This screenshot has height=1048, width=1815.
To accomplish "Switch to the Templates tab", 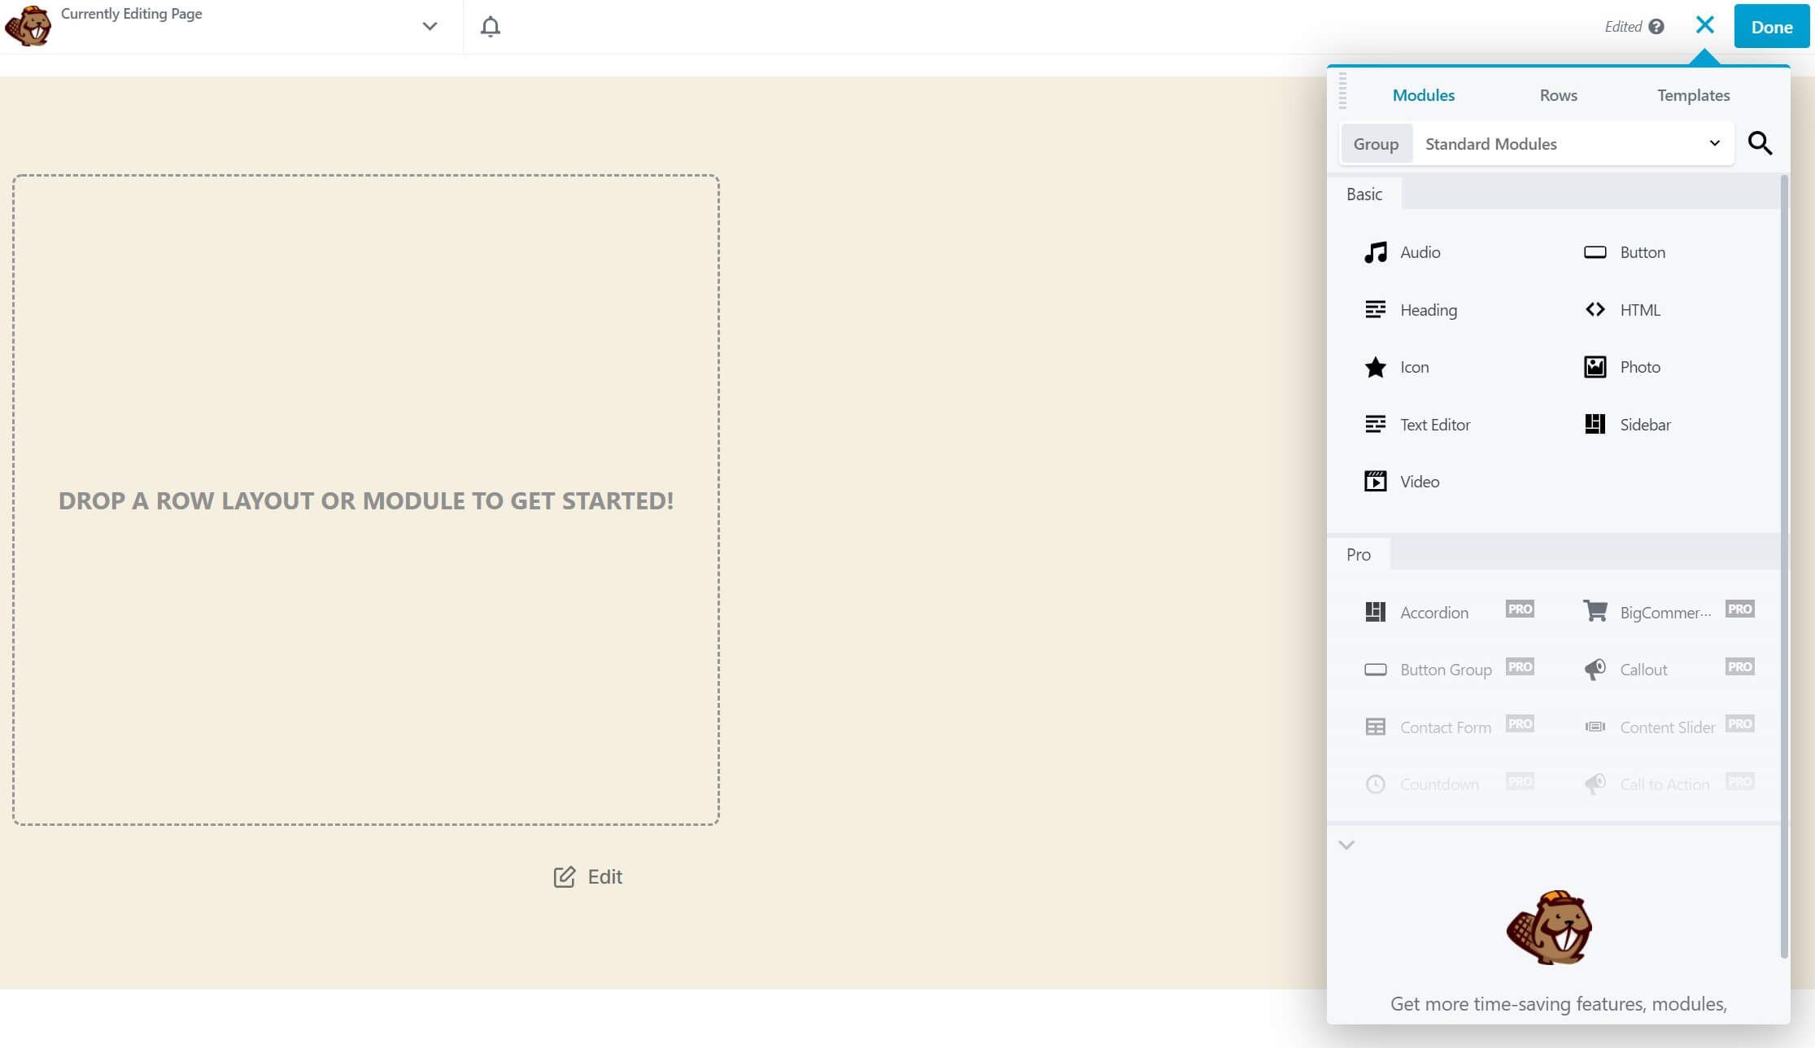I will coord(1693,94).
